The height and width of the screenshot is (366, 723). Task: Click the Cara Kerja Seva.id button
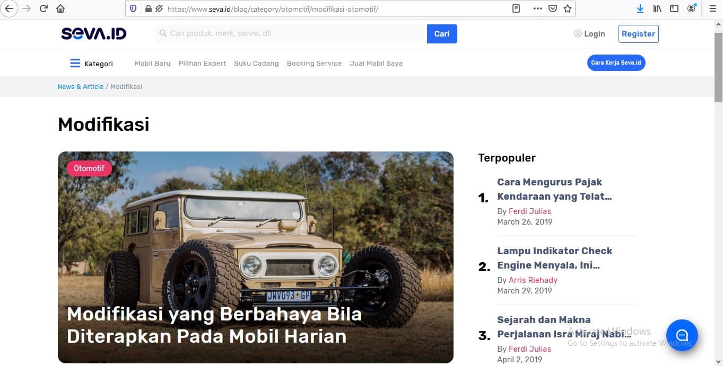616,63
